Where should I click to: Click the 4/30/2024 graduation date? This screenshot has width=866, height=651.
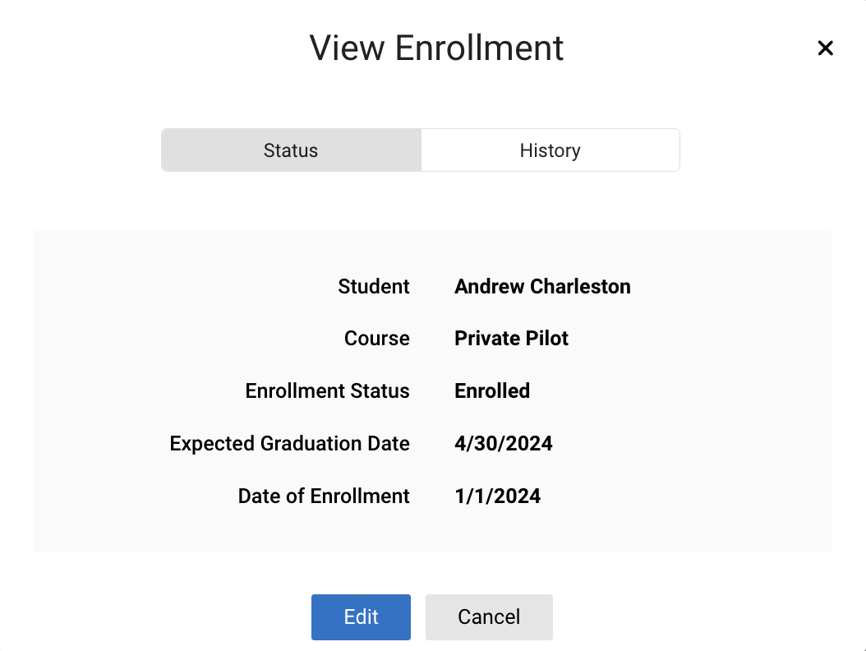coord(503,444)
